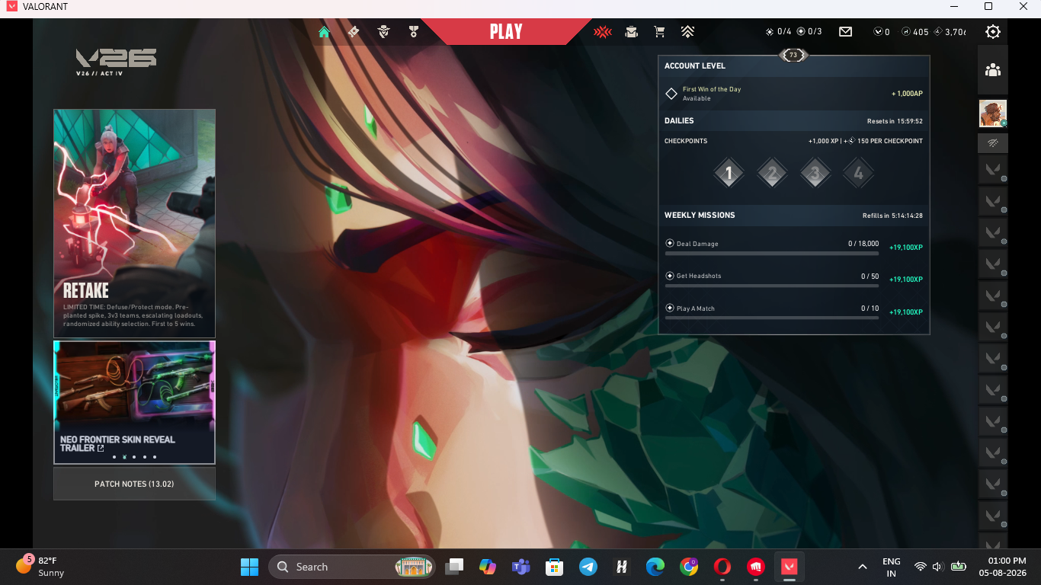Click the icon beside Get Headshots
This screenshot has width=1041, height=585.
click(670, 276)
